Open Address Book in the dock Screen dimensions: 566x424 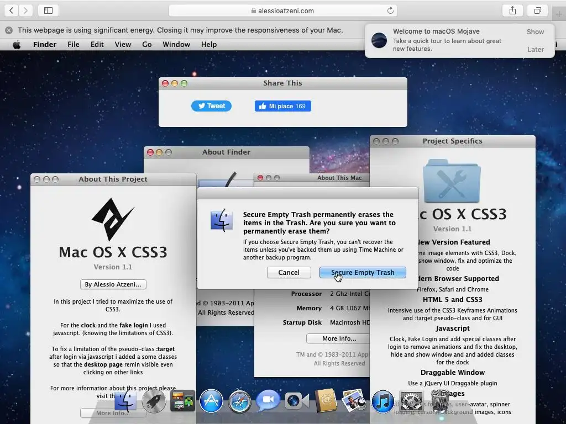(x=326, y=401)
